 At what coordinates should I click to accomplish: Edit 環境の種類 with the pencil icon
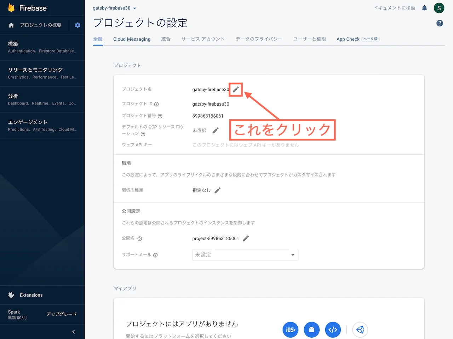pyautogui.click(x=218, y=190)
